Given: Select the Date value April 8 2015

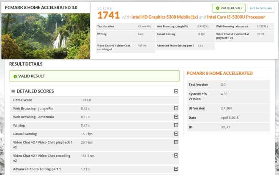Looking at the screenshot, I should [x=230, y=118].
